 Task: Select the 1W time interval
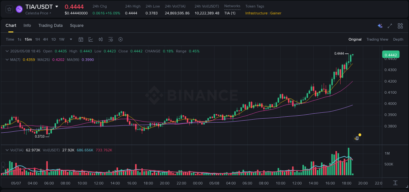[62, 39]
